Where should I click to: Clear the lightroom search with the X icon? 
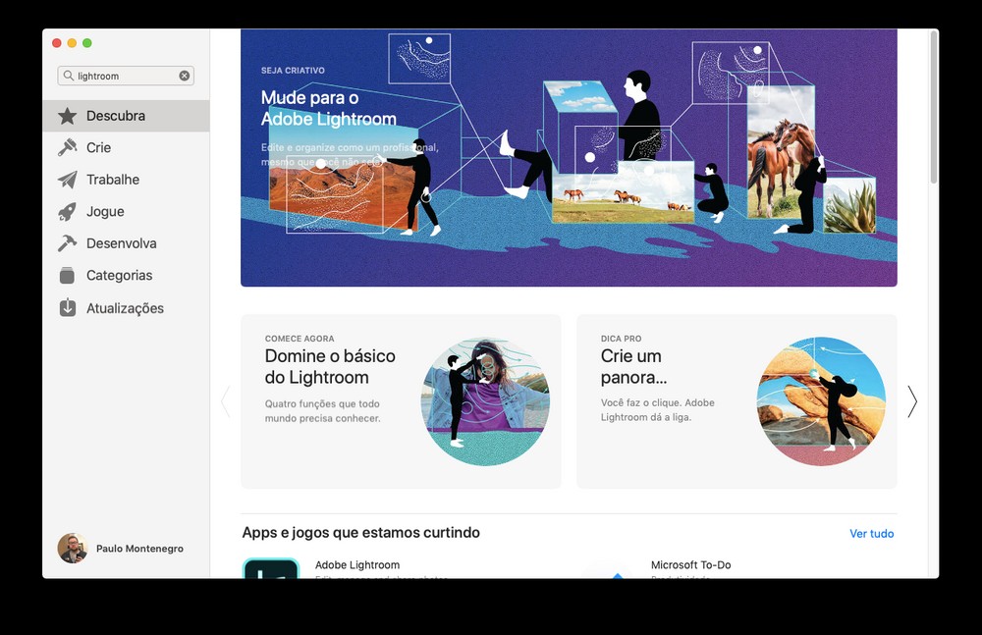(x=185, y=76)
